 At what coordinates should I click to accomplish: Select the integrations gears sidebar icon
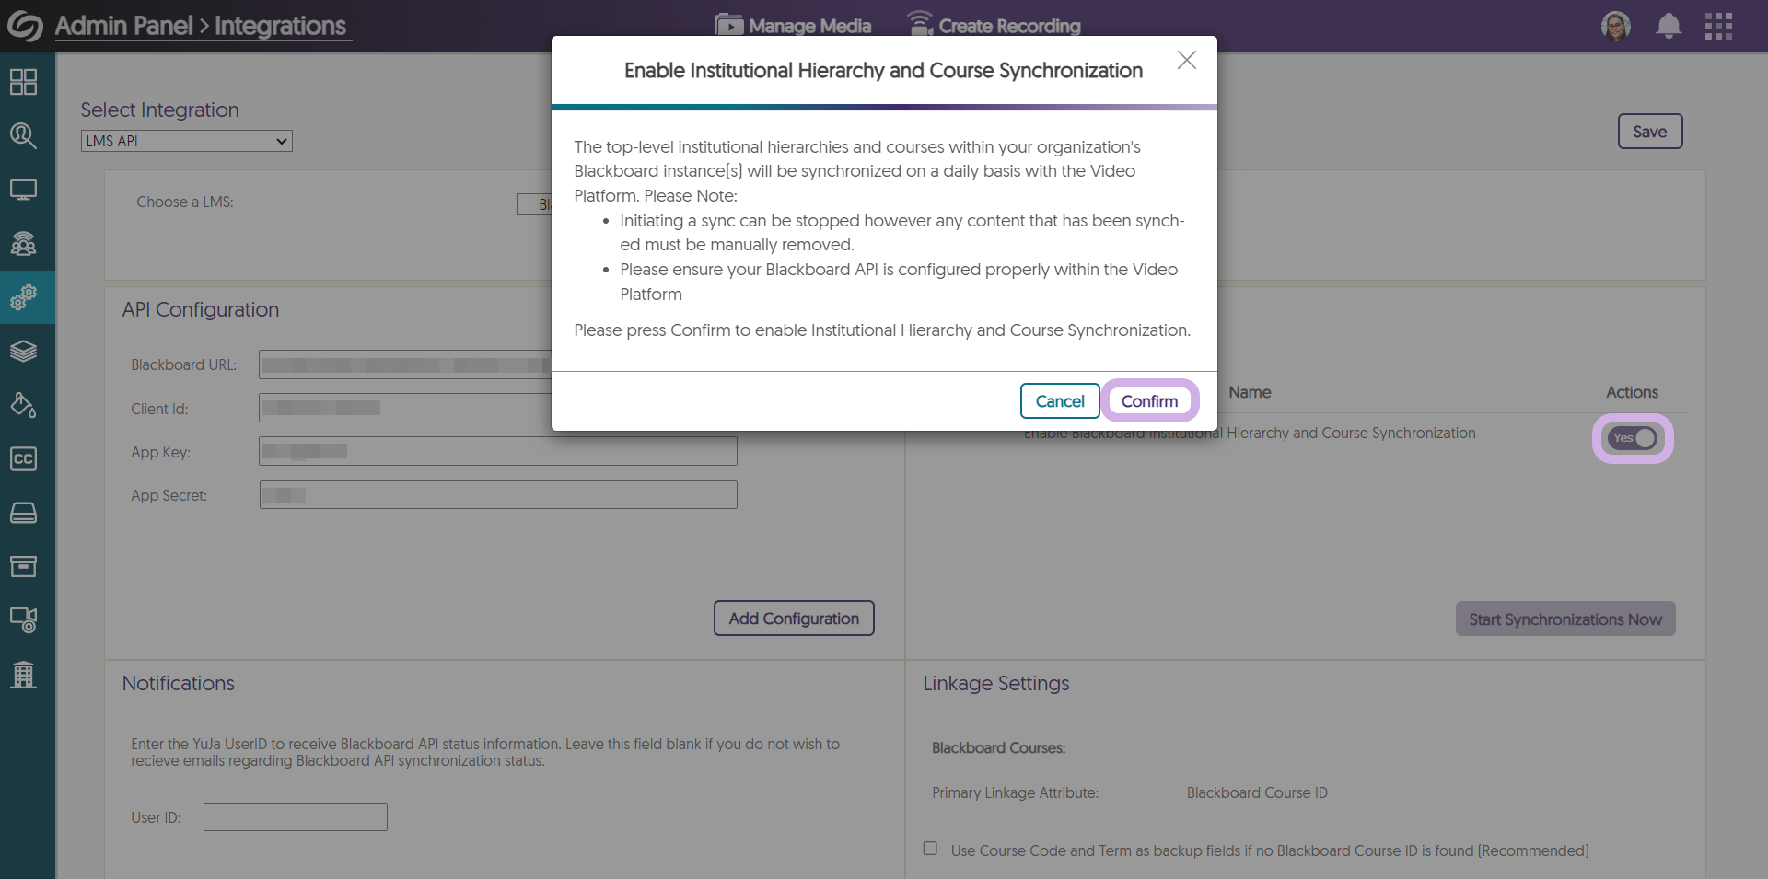click(23, 297)
